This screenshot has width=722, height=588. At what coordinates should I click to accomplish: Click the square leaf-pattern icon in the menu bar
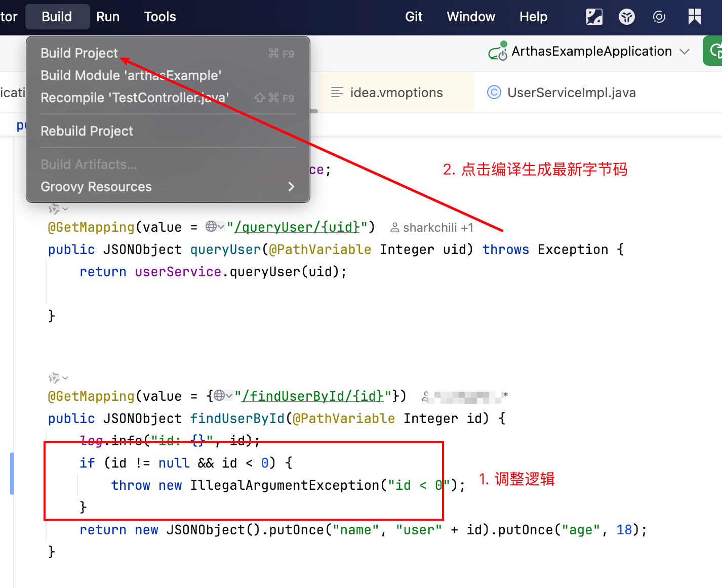point(594,17)
